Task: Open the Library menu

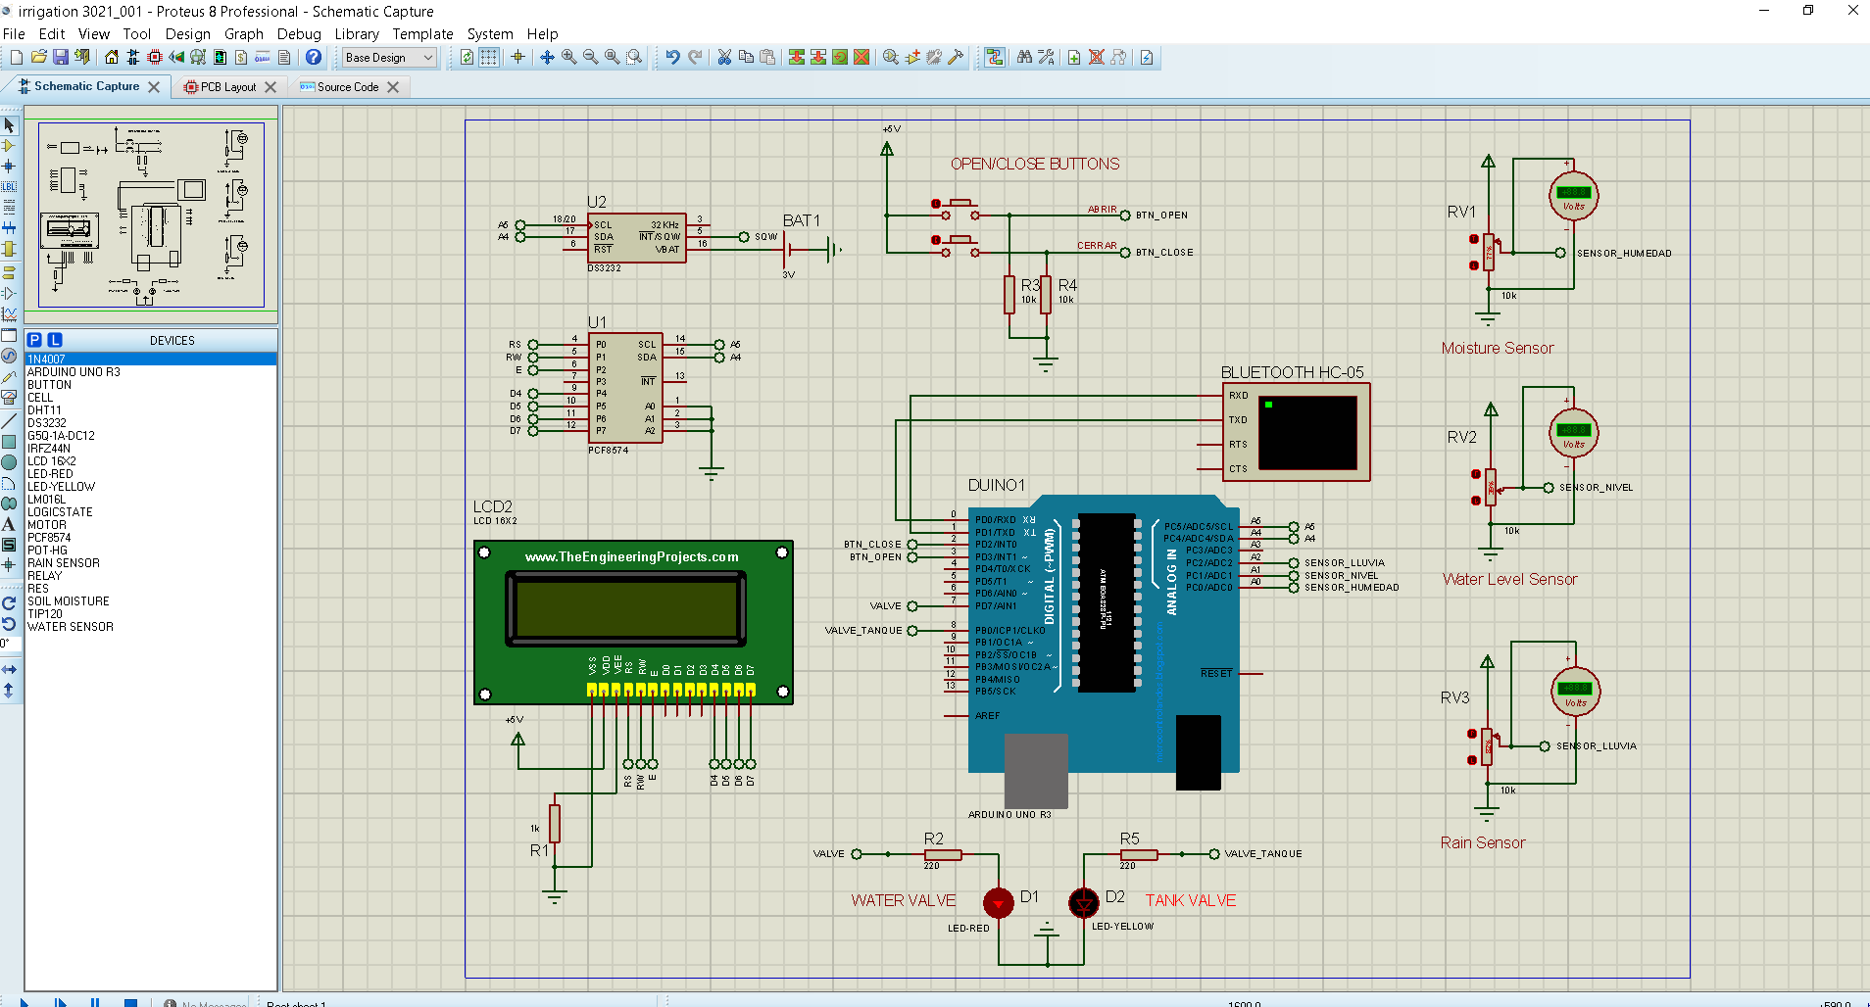Action: click(357, 34)
